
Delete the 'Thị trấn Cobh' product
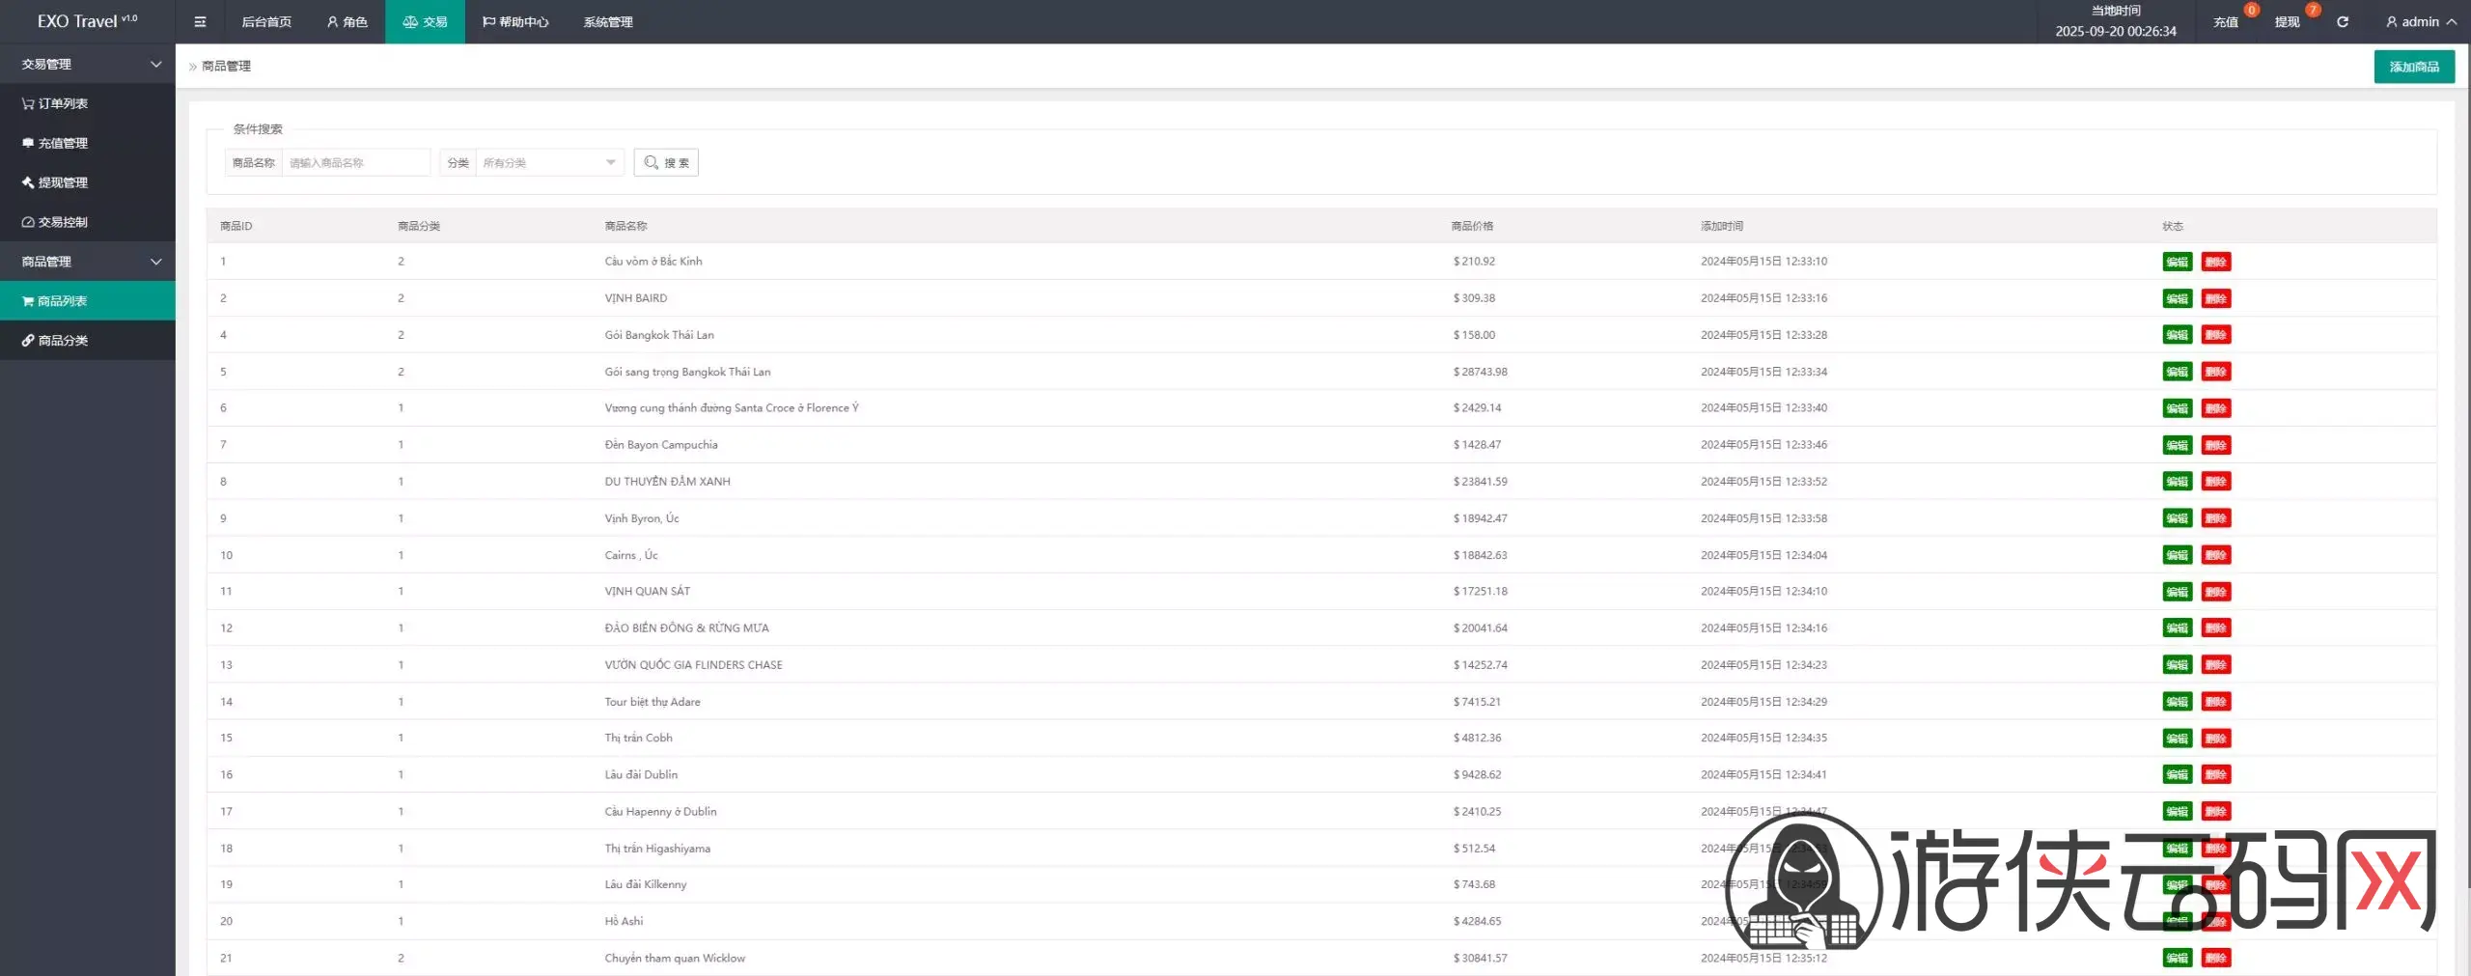(x=2216, y=739)
